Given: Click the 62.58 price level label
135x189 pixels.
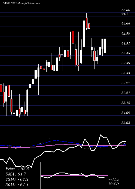Looking at the screenshot, I should pyautogui.click(x=126, y=33).
